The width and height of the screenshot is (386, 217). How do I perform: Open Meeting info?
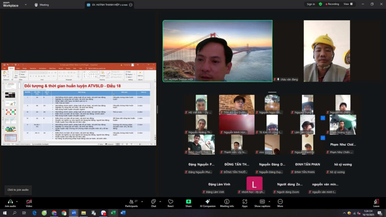(x=227, y=202)
